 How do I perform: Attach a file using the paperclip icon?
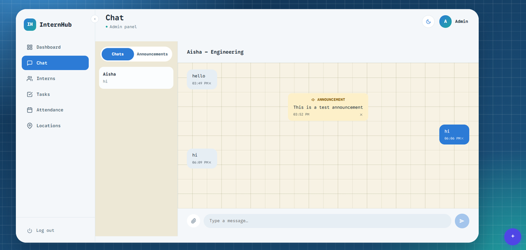tap(193, 221)
